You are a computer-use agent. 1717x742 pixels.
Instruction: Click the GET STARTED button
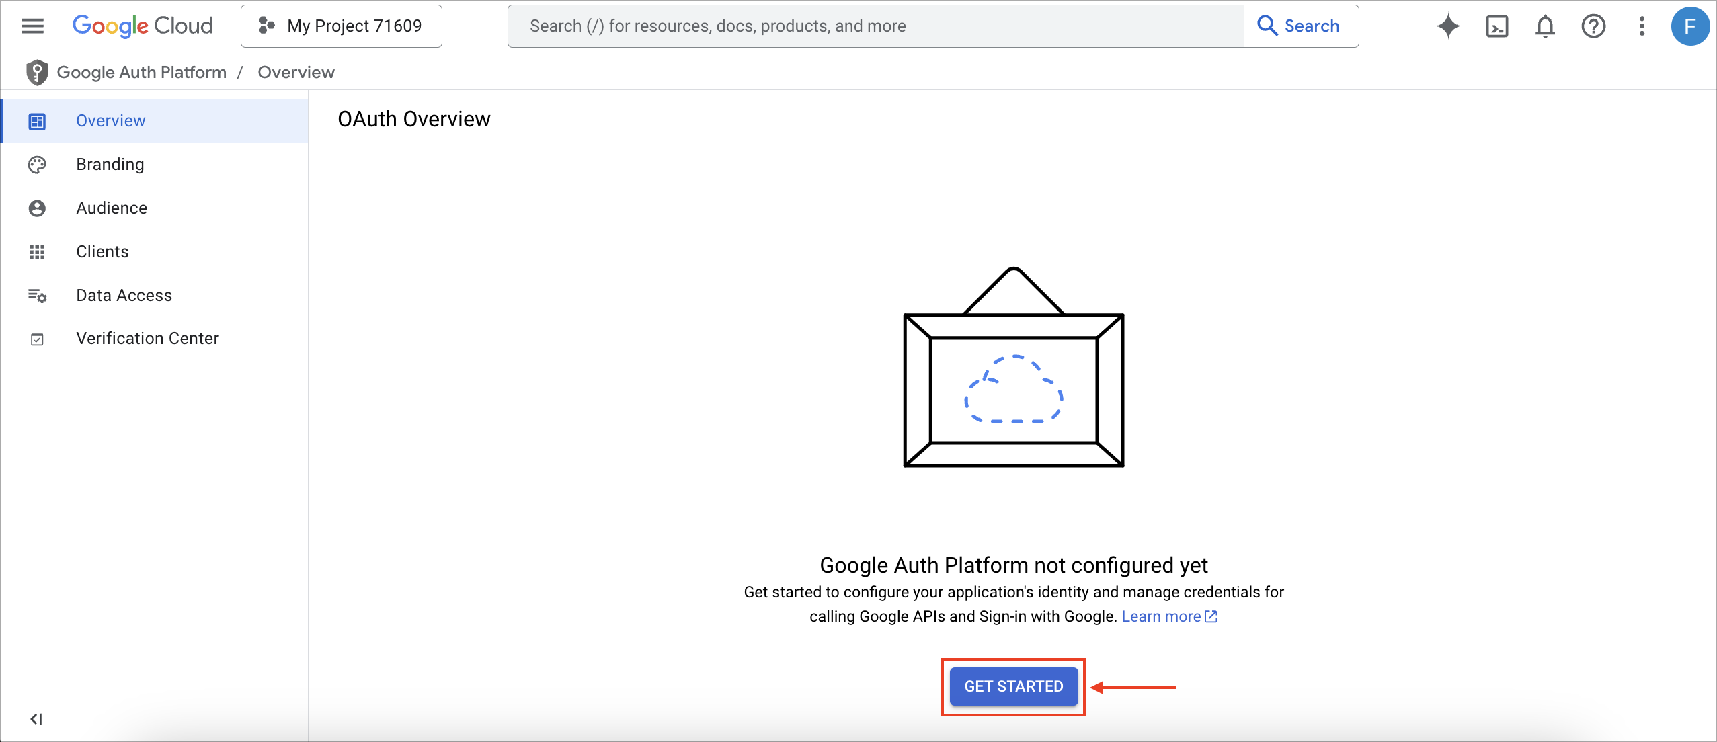coord(1014,686)
